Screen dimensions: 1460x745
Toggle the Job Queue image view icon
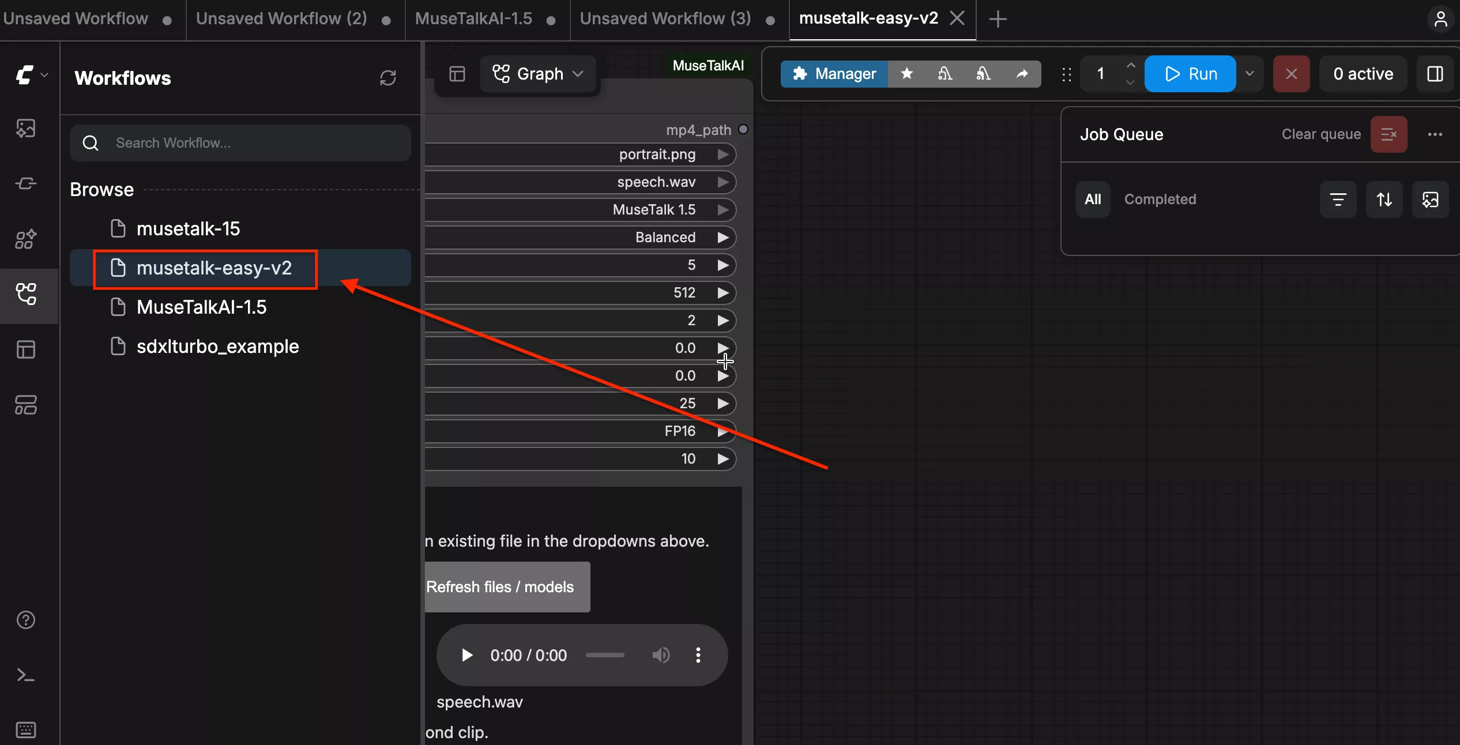[x=1430, y=200]
